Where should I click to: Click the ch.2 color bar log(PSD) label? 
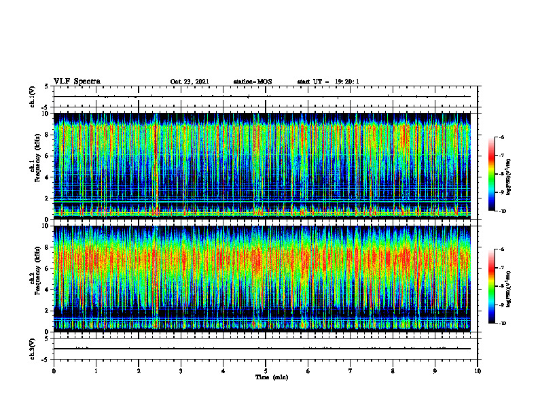click(x=509, y=289)
